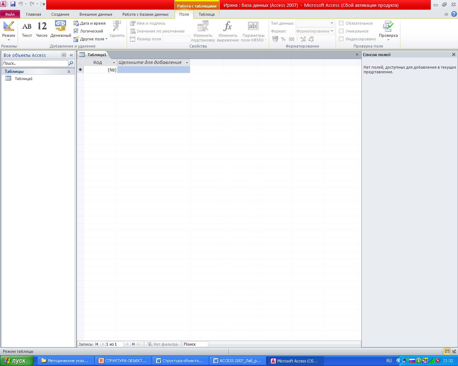
Task: Toggle the Индексировано checkbox
Action: [341, 39]
